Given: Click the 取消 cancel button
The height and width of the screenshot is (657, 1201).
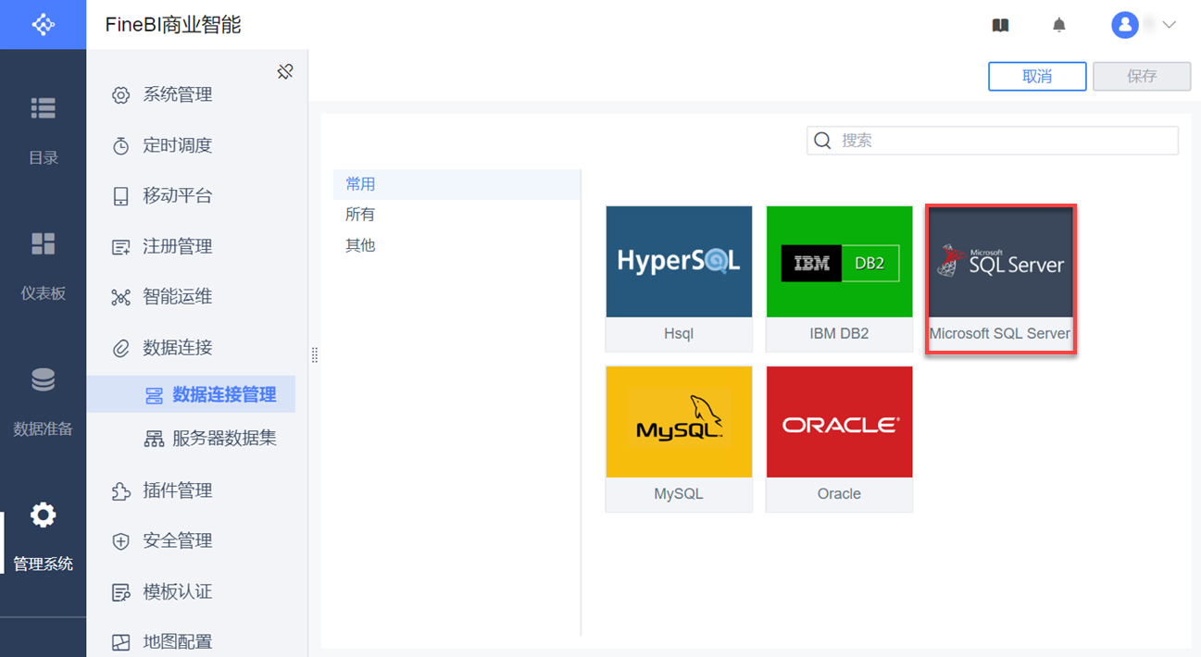Looking at the screenshot, I should click(x=1037, y=77).
